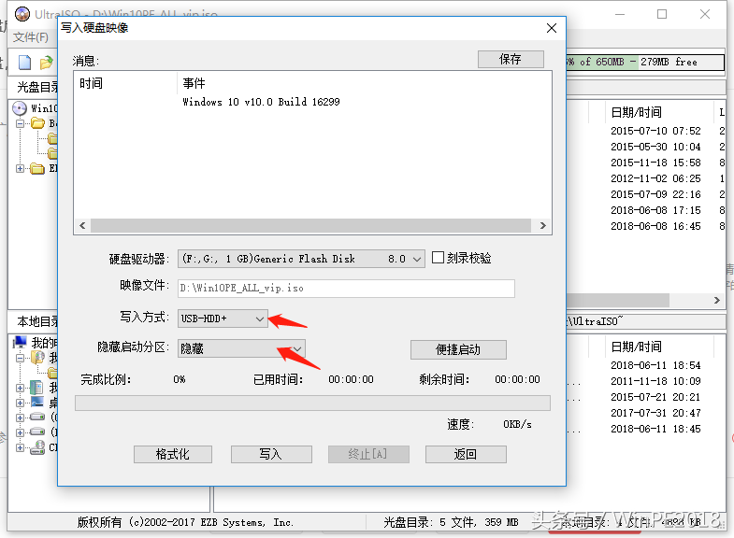Select file row dated 2015-05-30 10:04
Screen dimensions: 734x538
pyautogui.click(x=655, y=147)
